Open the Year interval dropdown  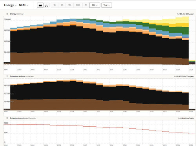[x=107, y=5]
